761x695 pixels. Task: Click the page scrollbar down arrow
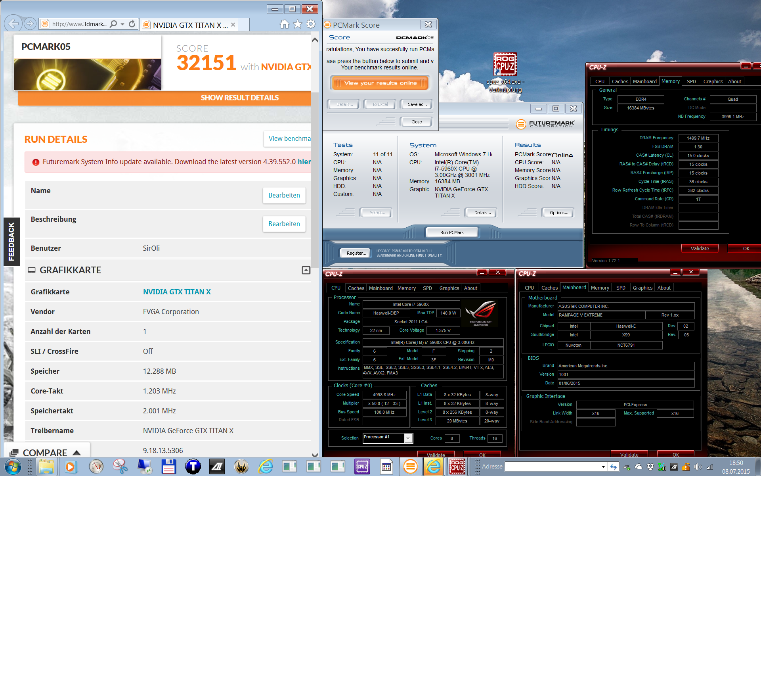[315, 455]
